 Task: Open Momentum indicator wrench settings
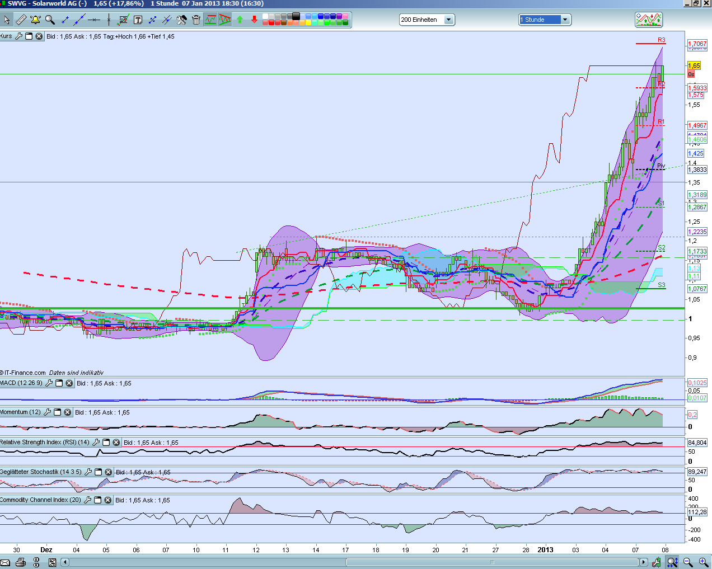pyautogui.click(x=48, y=412)
